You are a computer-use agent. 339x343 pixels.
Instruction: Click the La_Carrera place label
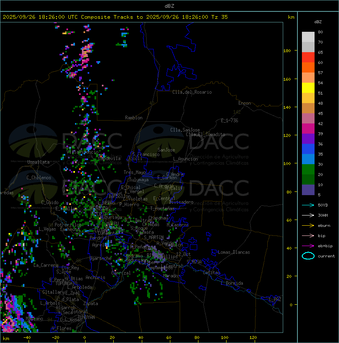point(46,265)
